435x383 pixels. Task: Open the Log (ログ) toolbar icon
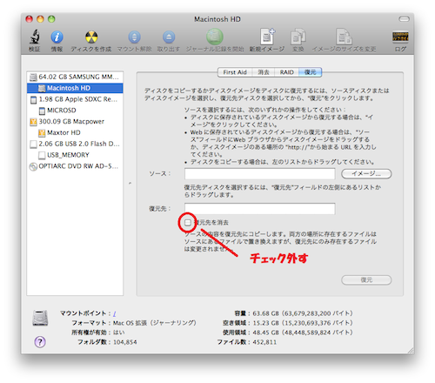(x=400, y=37)
